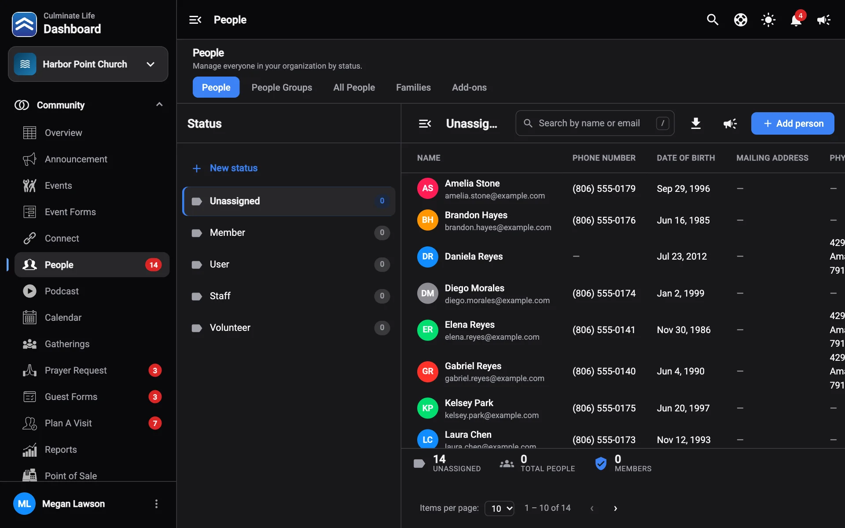Collapse the Status panel list icon
Image resolution: width=845 pixels, height=528 pixels.
[x=425, y=124]
